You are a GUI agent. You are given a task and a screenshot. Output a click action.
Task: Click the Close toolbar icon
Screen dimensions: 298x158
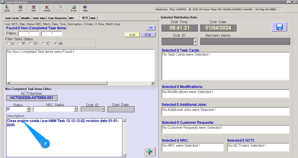(7, 8)
